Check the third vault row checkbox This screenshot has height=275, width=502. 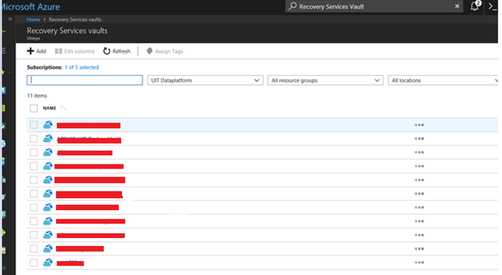tap(33, 152)
